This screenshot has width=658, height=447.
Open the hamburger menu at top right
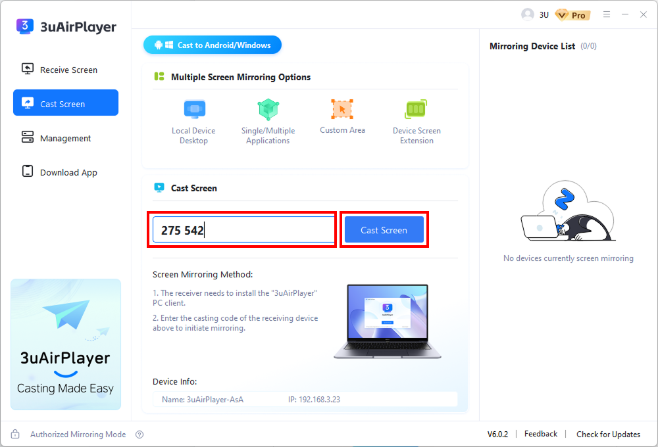click(x=606, y=14)
